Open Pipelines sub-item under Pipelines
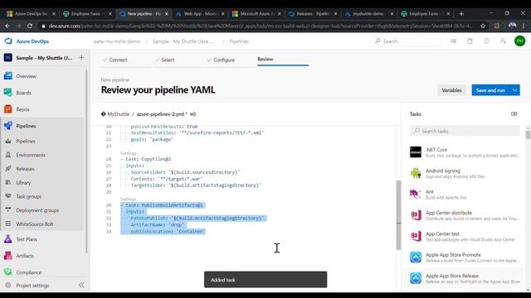 pyautogui.click(x=26, y=142)
